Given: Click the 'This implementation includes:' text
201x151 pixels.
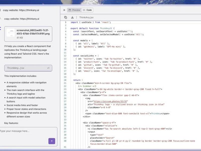Looking at the screenshot, I should click(21, 76).
